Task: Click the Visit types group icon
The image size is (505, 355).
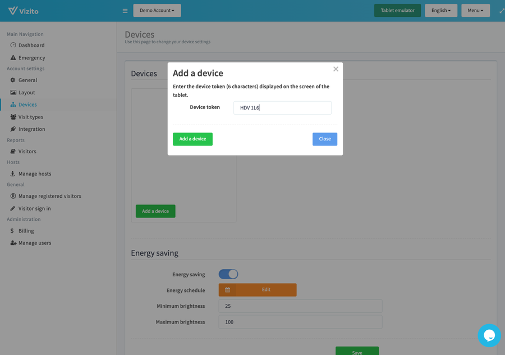Action: click(x=12, y=116)
